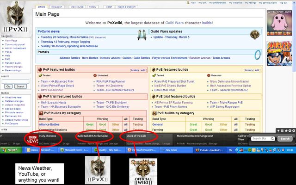Open Update - Thursday, March 5 link
The width and height of the screenshot is (296, 185).
[171, 37]
